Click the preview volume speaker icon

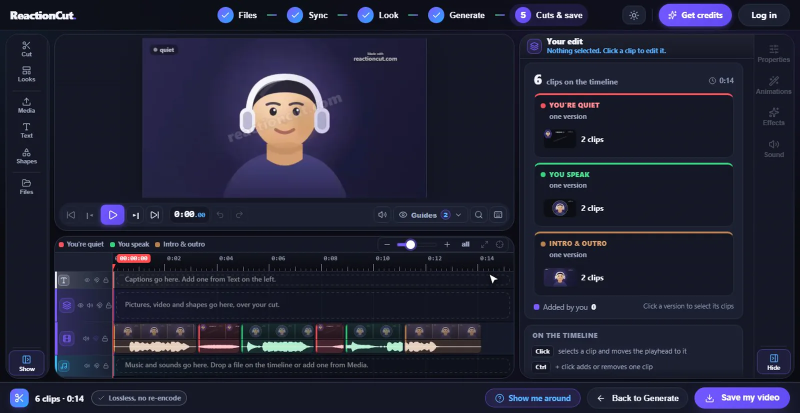pyautogui.click(x=382, y=214)
